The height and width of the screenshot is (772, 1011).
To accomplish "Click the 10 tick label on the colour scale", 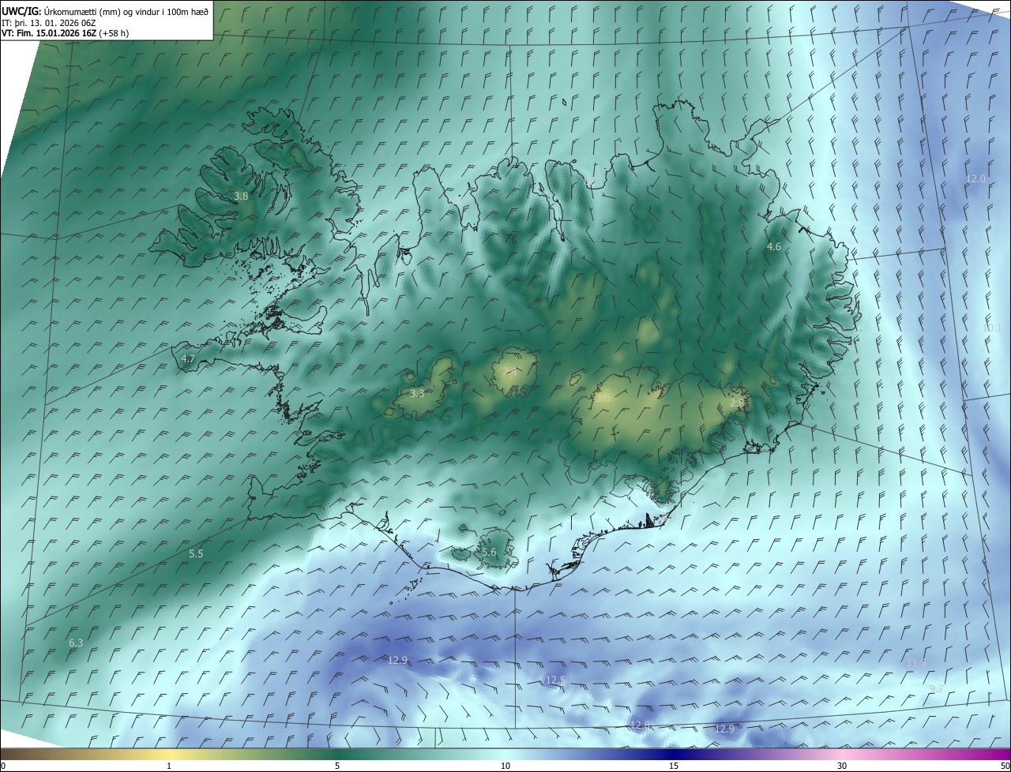I will click(505, 766).
